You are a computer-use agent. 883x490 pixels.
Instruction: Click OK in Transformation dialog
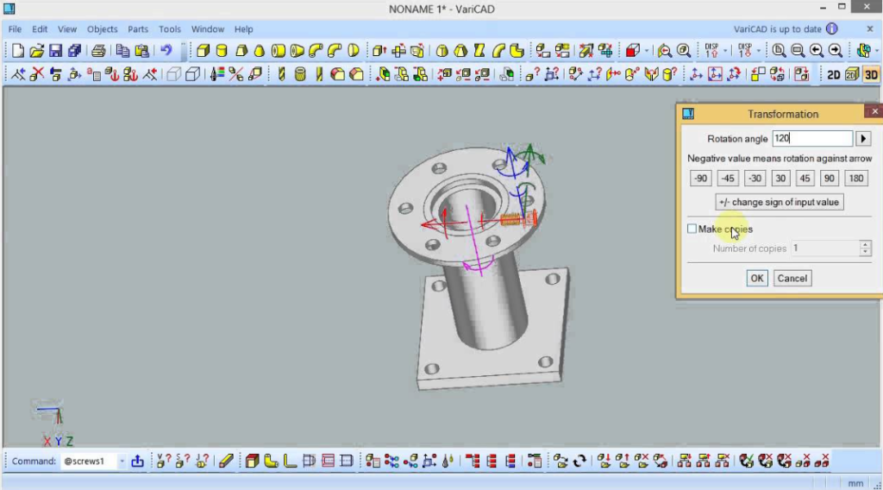click(757, 279)
